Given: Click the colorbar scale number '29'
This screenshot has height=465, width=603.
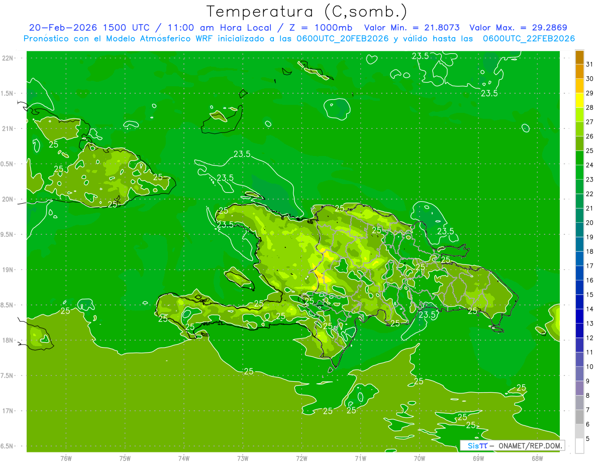Looking at the screenshot, I should (589, 93).
